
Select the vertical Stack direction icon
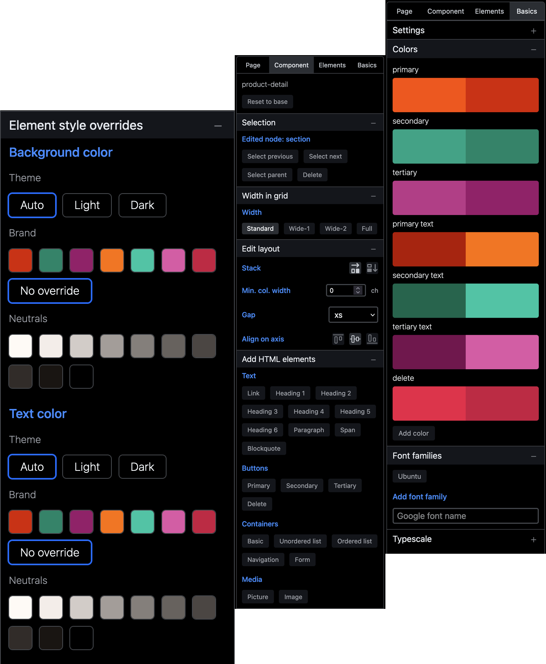[372, 268]
